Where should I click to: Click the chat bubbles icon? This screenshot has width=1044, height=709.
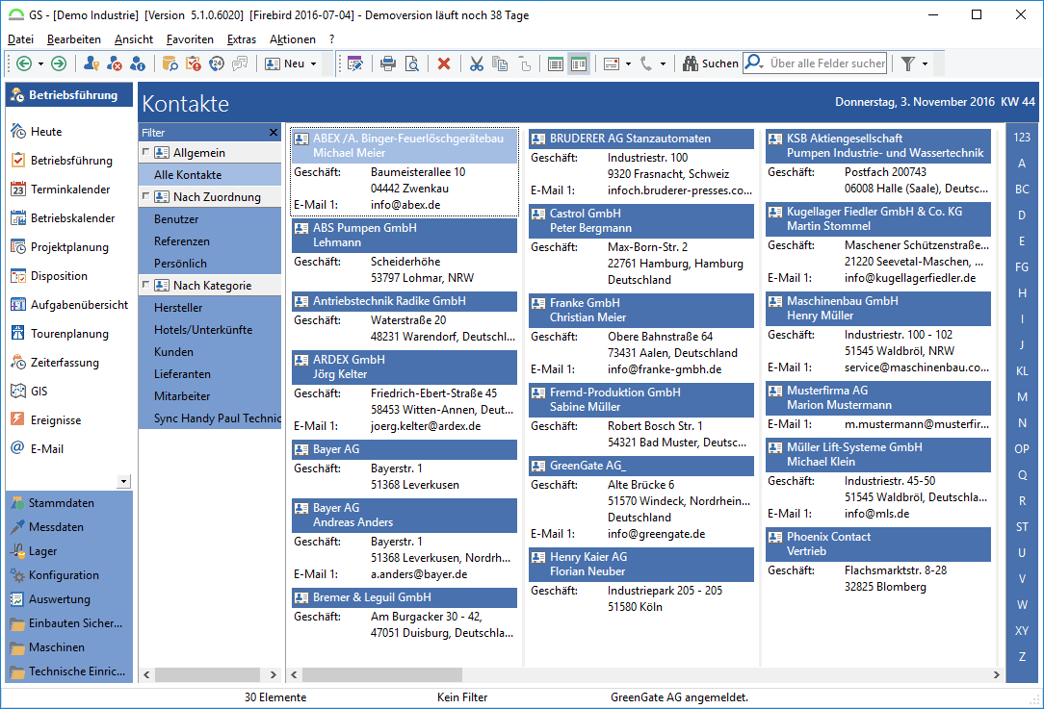click(x=240, y=63)
